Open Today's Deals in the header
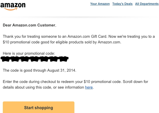This screenshot has height=113, width=159. tap(122, 4)
